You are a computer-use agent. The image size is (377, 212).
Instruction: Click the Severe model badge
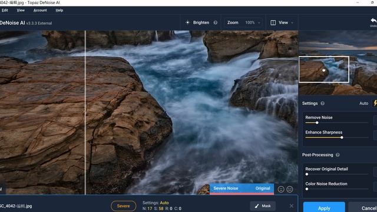coord(123,206)
